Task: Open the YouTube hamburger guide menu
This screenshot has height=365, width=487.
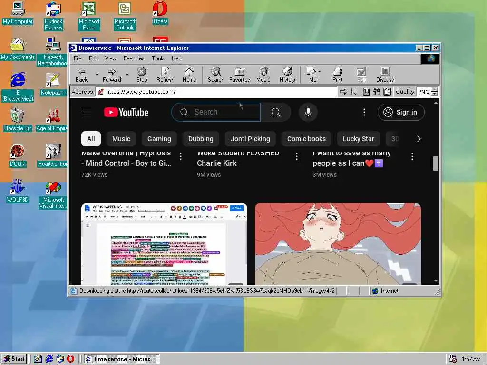Action: (87, 112)
